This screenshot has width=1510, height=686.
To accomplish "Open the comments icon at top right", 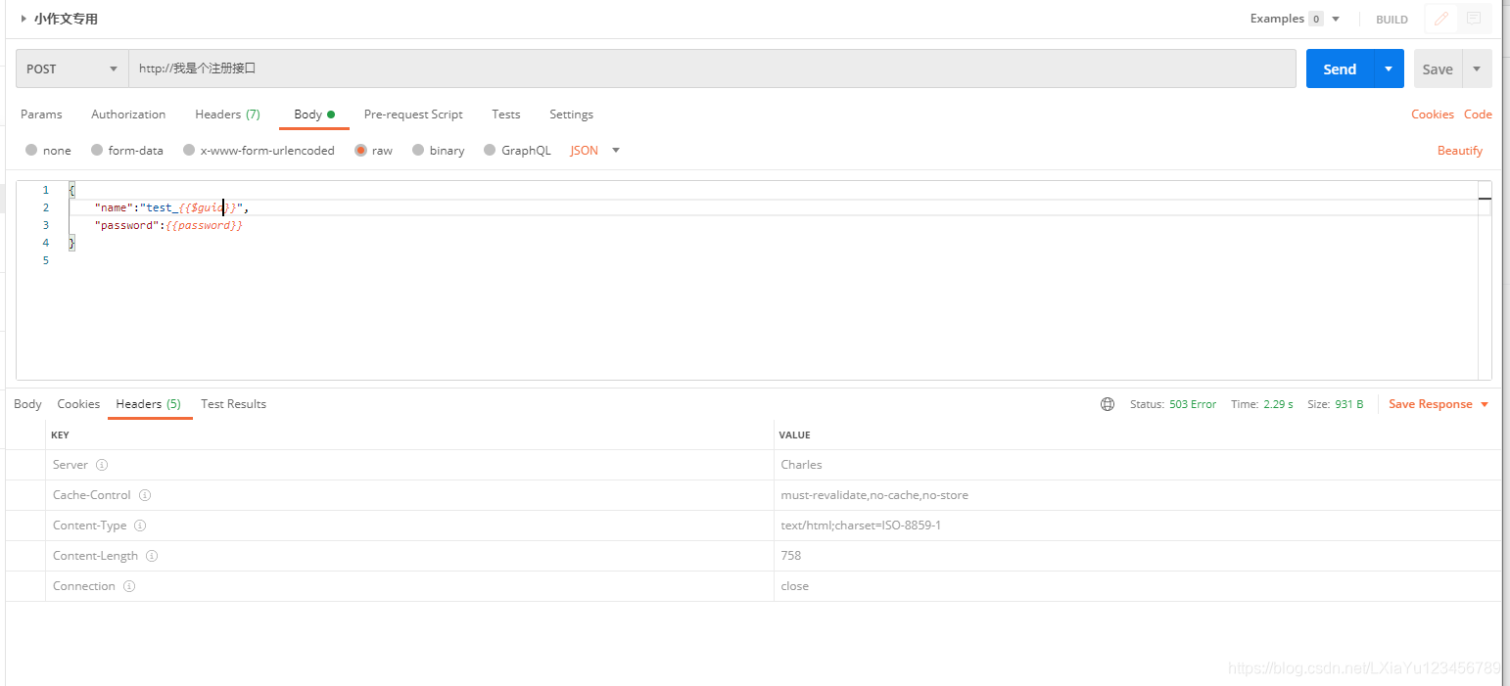I will point(1473,19).
